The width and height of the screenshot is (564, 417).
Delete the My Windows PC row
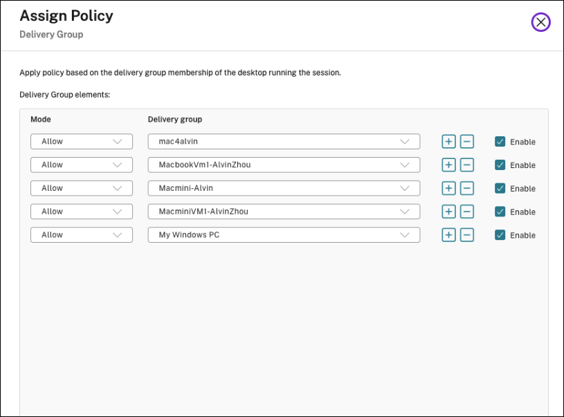coord(467,235)
